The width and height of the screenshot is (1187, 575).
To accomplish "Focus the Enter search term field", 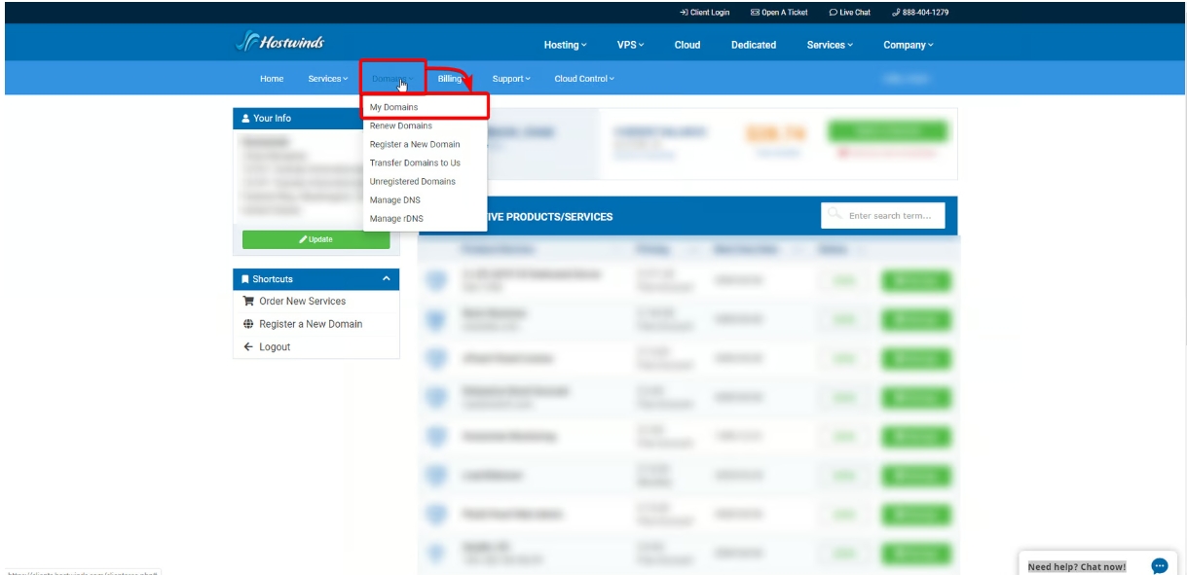I will tap(891, 216).
